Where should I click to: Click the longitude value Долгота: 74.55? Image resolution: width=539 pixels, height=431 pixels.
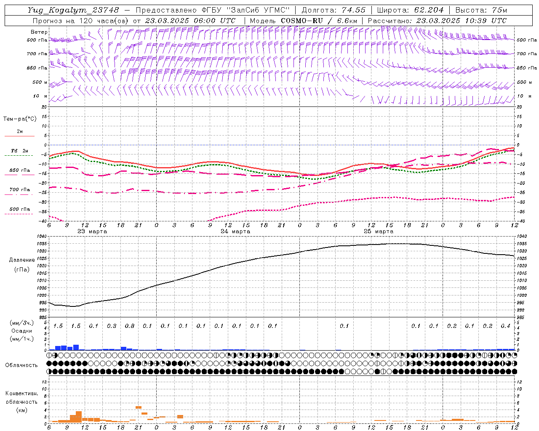(x=334, y=10)
